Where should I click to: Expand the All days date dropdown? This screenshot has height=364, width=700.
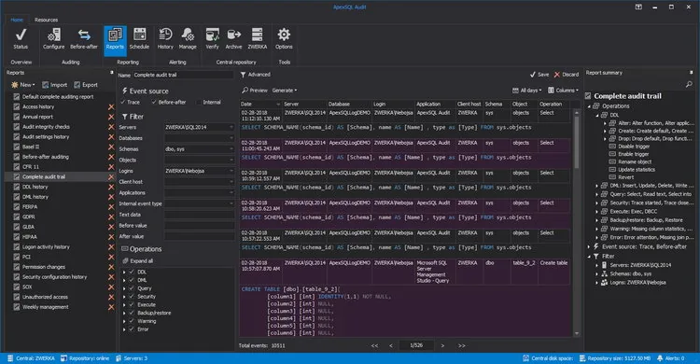point(526,91)
